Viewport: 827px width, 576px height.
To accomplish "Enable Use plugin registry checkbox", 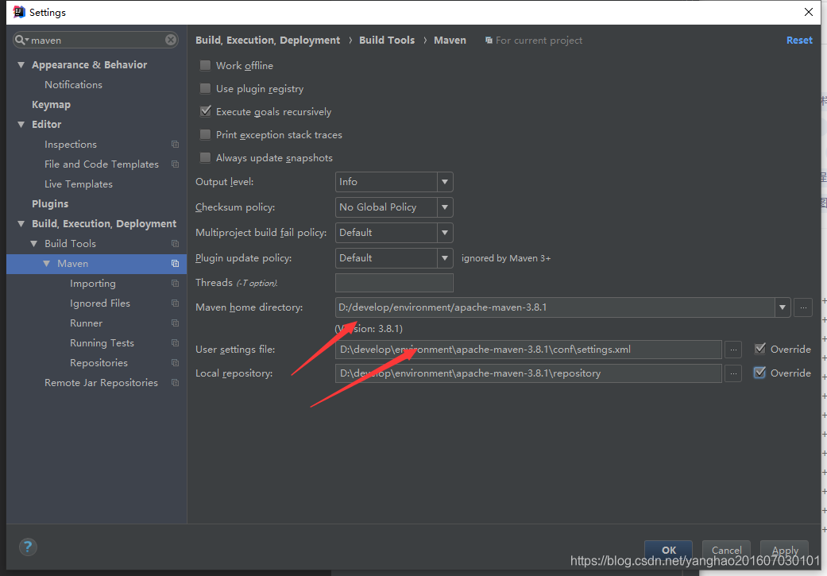I will [205, 89].
